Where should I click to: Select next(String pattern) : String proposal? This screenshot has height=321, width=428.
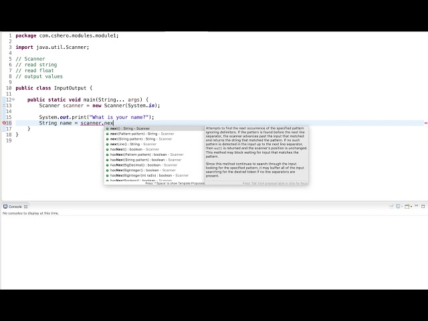click(154, 139)
